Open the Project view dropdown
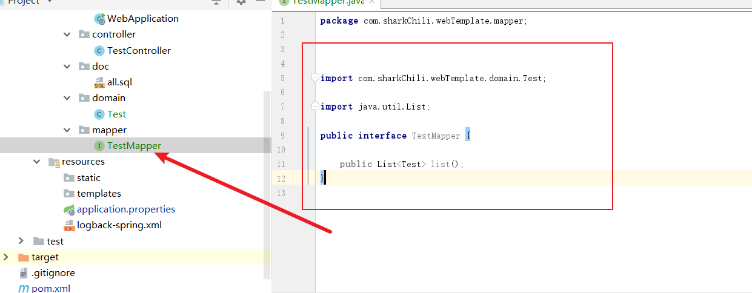This screenshot has height=293, width=752. (50, 2)
